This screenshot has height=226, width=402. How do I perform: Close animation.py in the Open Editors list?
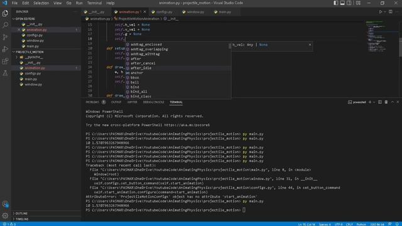pos(19,30)
